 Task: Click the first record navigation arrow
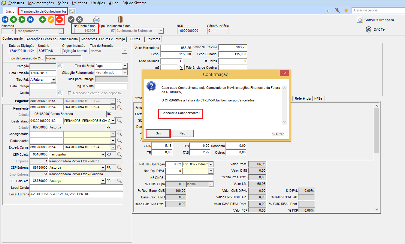[x=5, y=20]
